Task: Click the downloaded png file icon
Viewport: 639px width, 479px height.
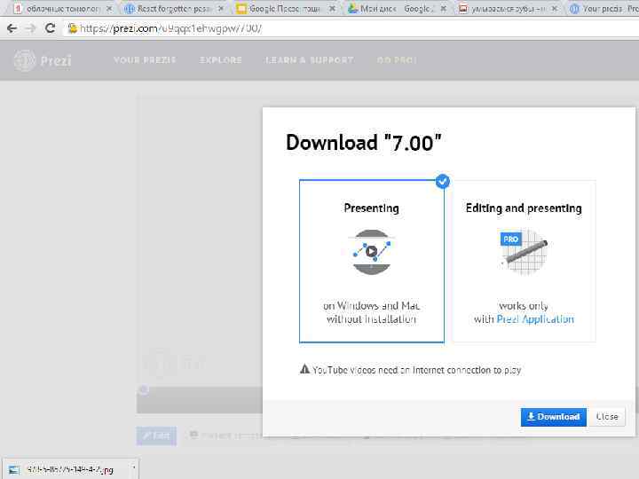Action: [x=14, y=470]
